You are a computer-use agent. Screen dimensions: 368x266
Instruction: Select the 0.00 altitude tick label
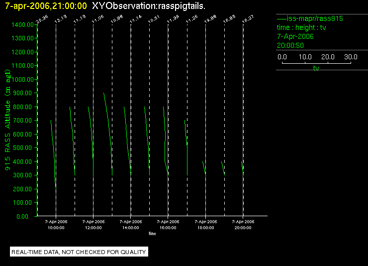click(x=22, y=216)
